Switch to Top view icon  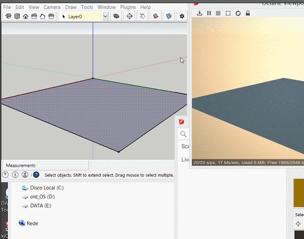click(x=17, y=16)
